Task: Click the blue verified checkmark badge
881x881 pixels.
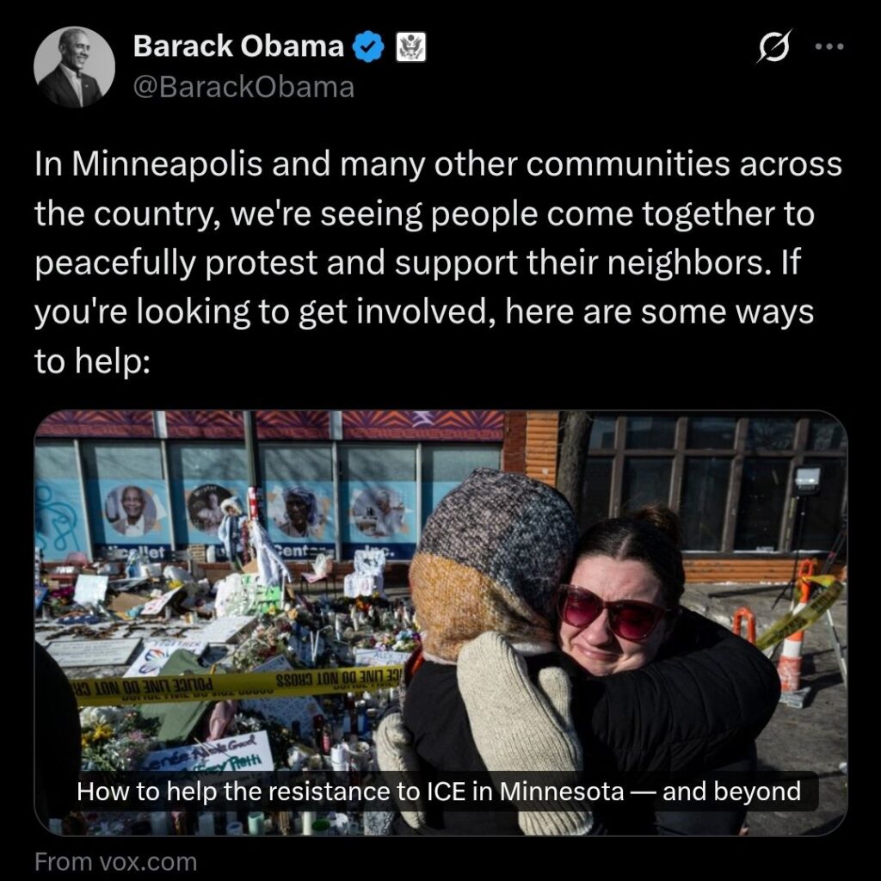Action: pos(368,46)
